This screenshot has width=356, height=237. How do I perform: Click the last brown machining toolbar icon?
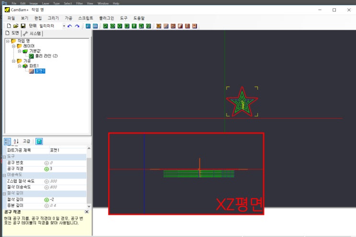[x=195, y=26]
